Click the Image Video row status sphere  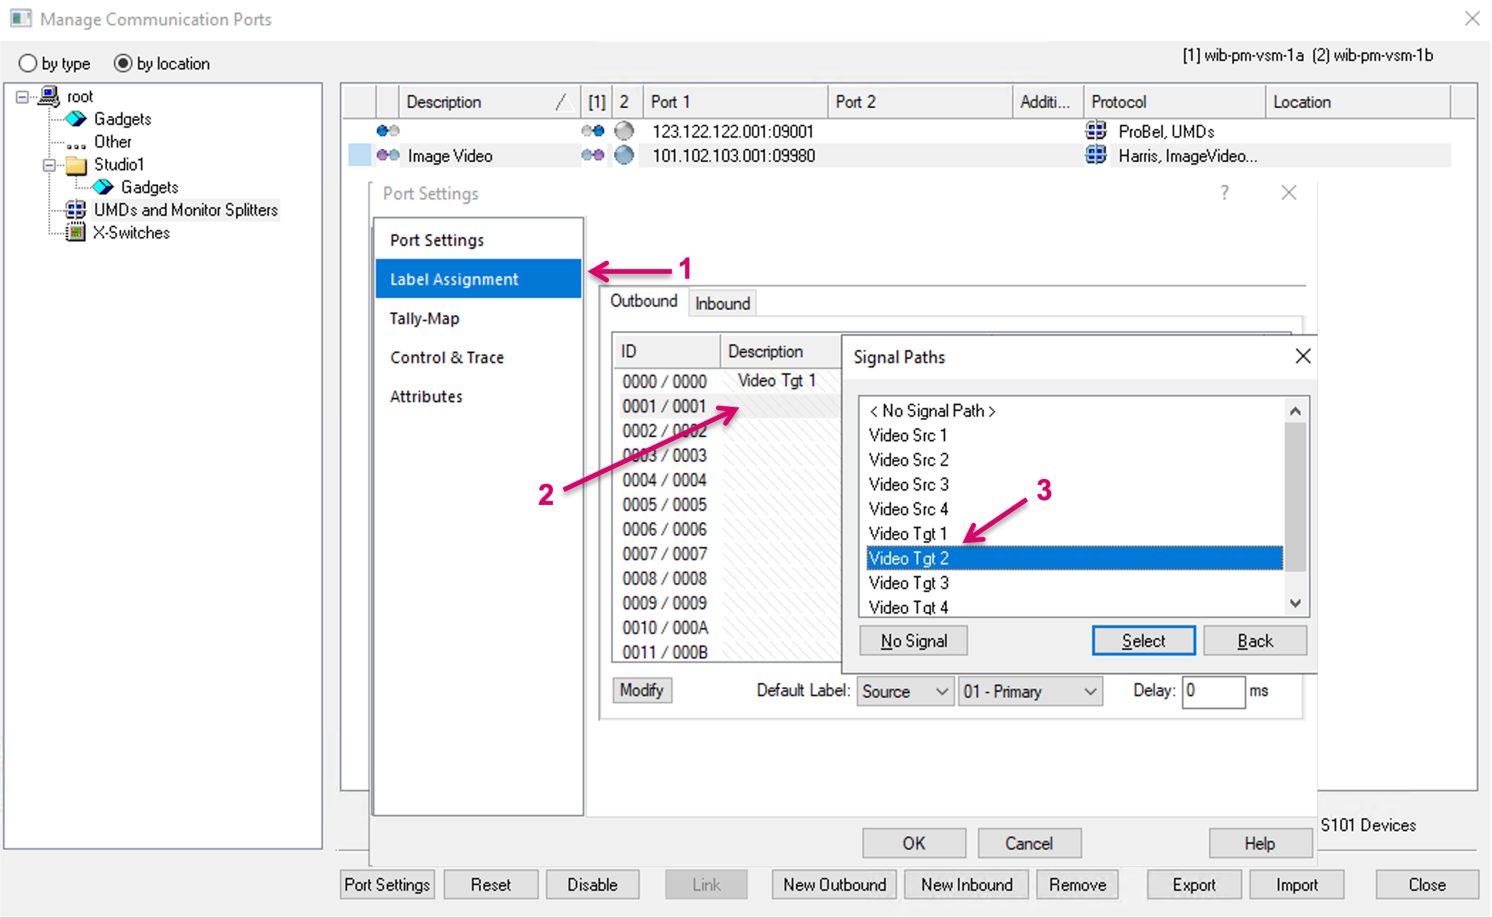coord(624,156)
